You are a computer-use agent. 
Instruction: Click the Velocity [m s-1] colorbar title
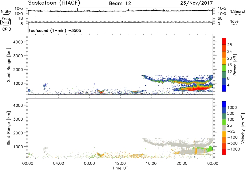pyautogui.click(x=243, y=128)
